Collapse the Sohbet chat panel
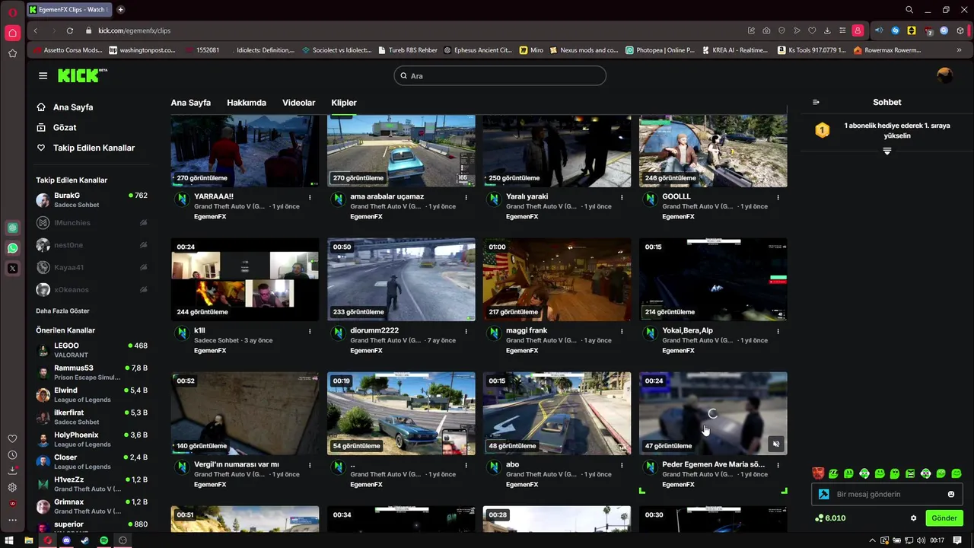Screen dimensions: 974x548 [x=816, y=102]
